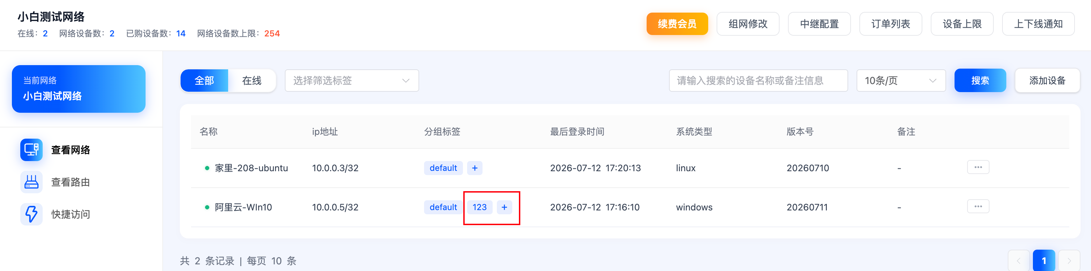This screenshot has height=271, width=1091.
Task: Open the 组网修改 tab button
Action: pos(747,24)
